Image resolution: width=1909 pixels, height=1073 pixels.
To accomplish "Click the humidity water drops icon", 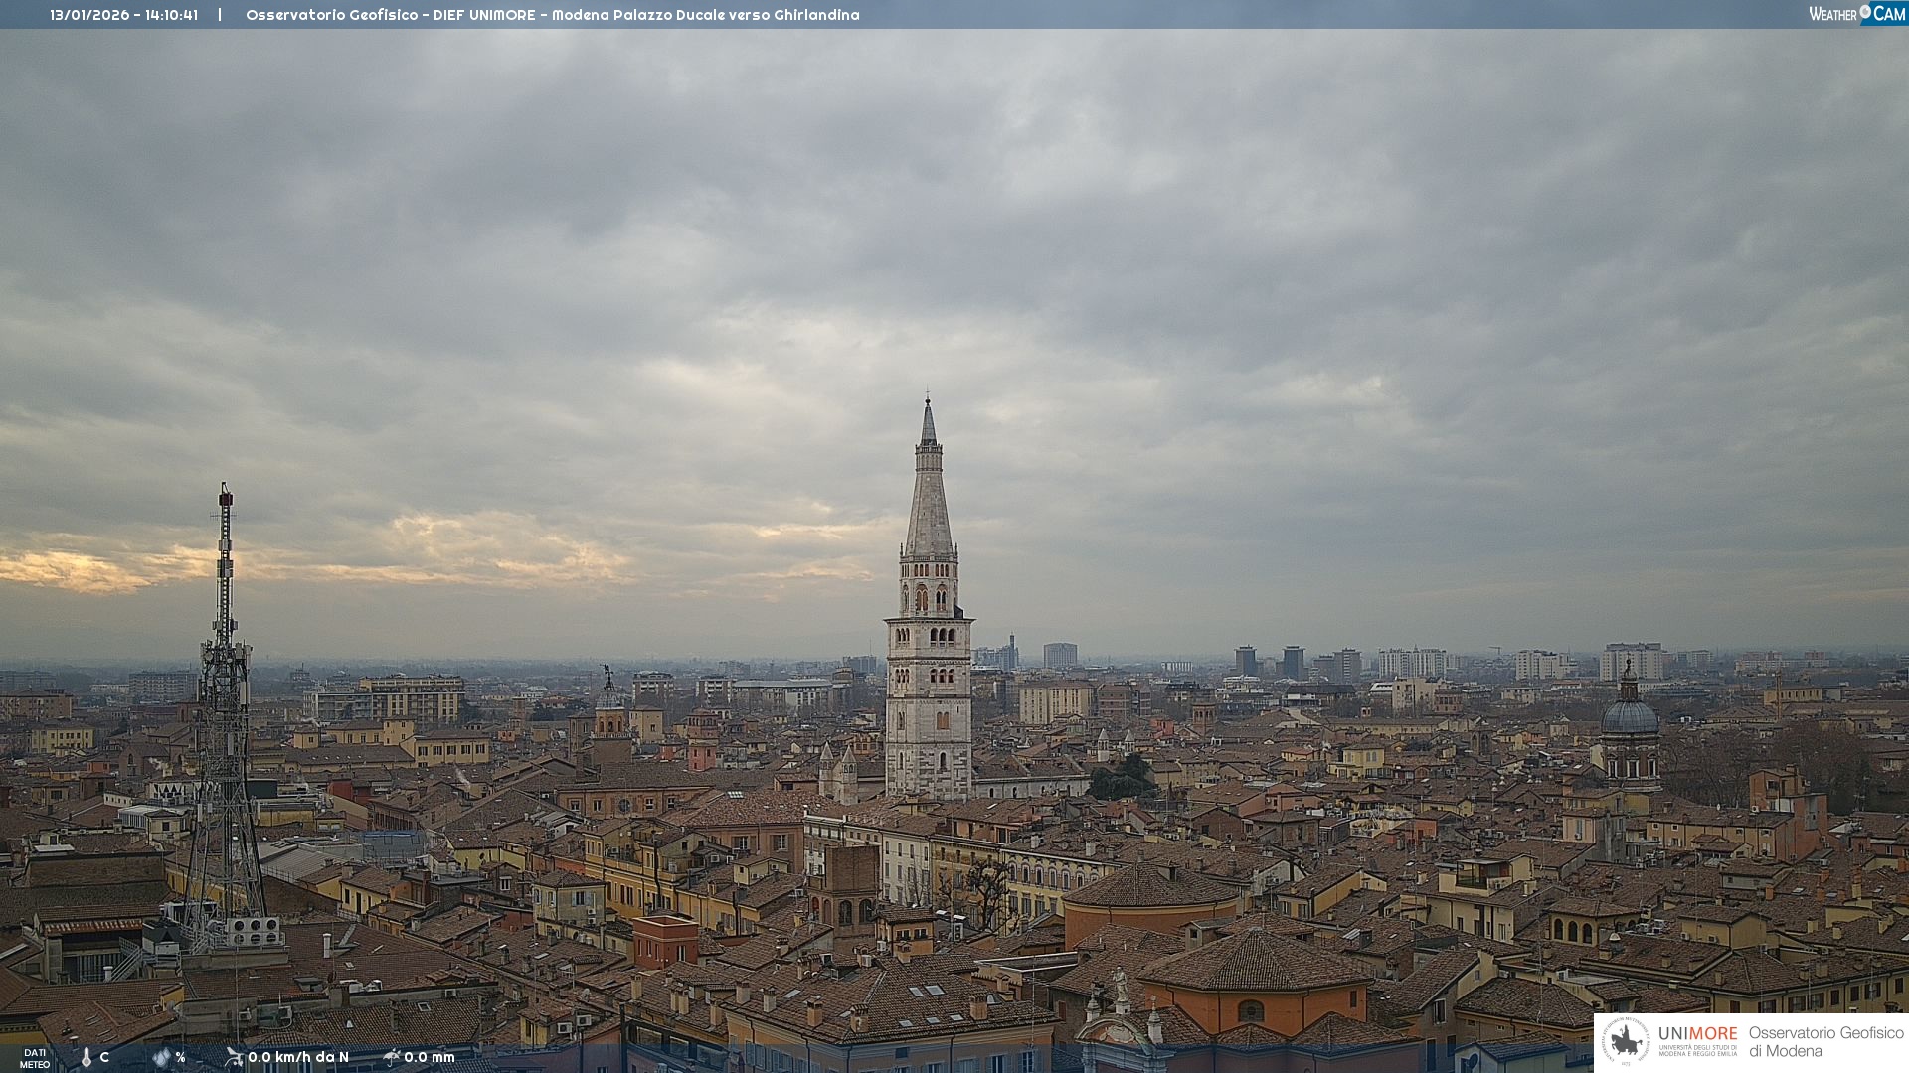I will (161, 1058).
